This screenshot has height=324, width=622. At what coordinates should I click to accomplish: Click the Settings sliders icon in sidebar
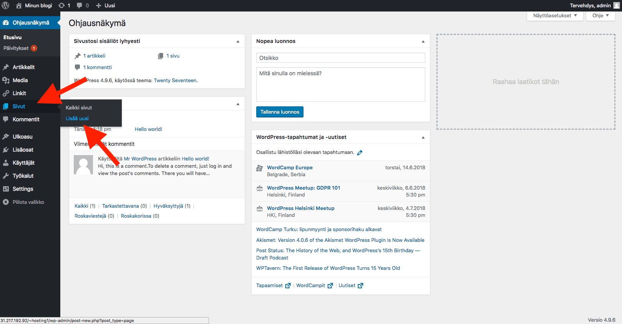[6, 189]
